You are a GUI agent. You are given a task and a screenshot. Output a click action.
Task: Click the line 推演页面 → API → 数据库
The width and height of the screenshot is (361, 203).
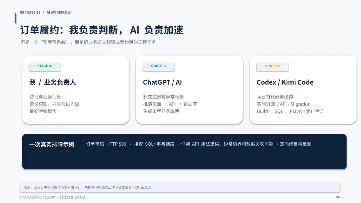(x=170, y=104)
